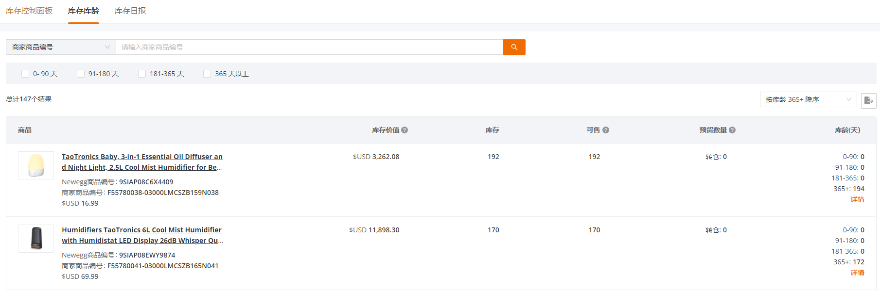Viewport: 880px width, 291px height.
Task: Click the 请输入商家商品编号 search input field
Action: [309, 47]
